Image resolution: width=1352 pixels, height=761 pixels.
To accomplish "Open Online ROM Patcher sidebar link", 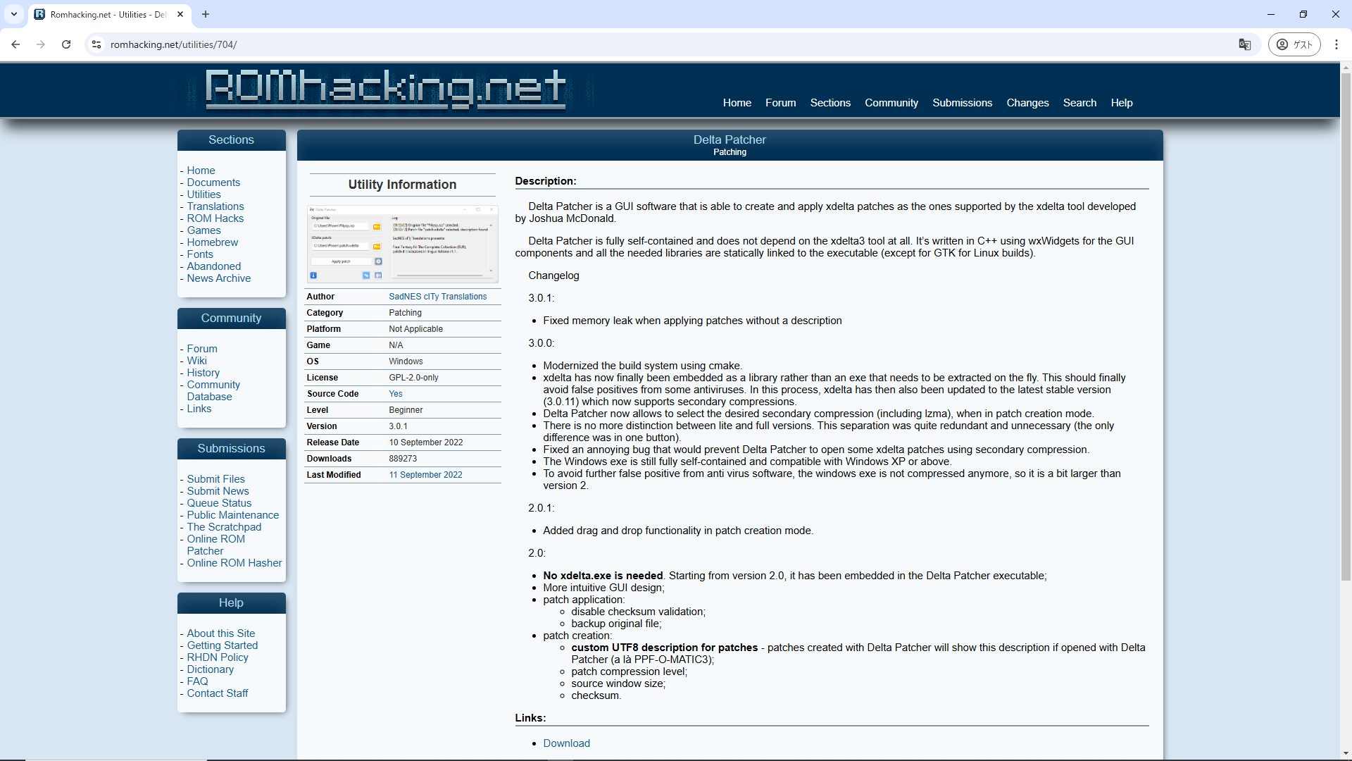I will (215, 545).
